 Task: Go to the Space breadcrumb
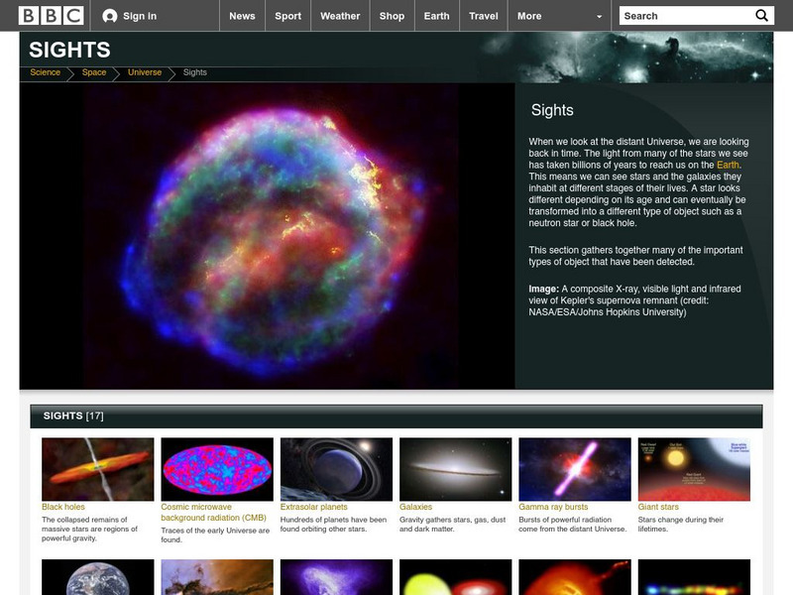pyautogui.click(x=94, y=72)
